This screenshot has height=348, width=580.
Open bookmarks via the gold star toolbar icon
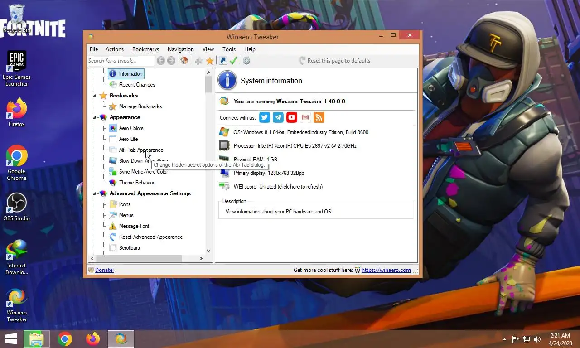tap(210, 61)
